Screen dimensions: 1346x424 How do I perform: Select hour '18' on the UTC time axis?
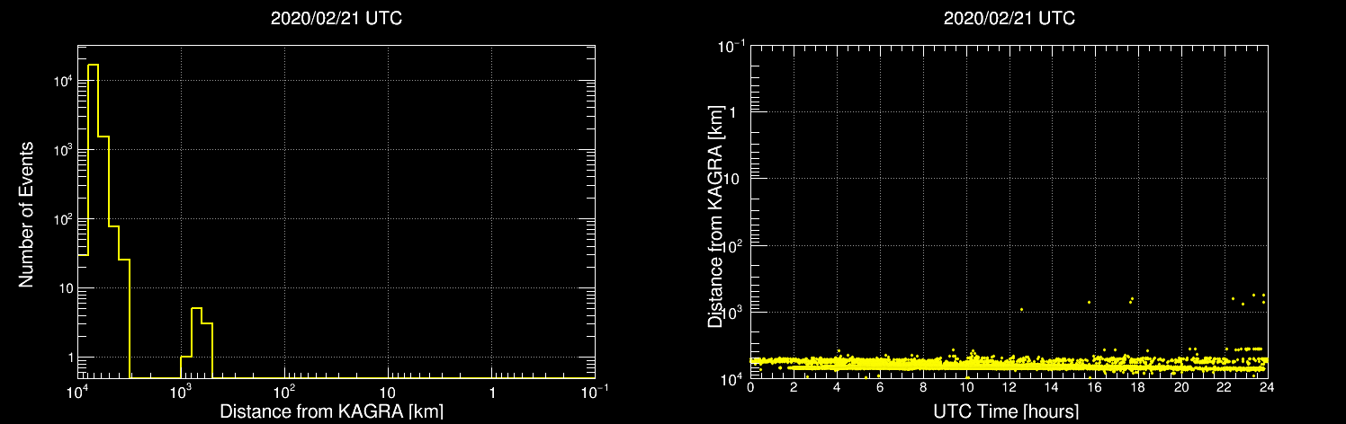click(x=1138, y=388)
